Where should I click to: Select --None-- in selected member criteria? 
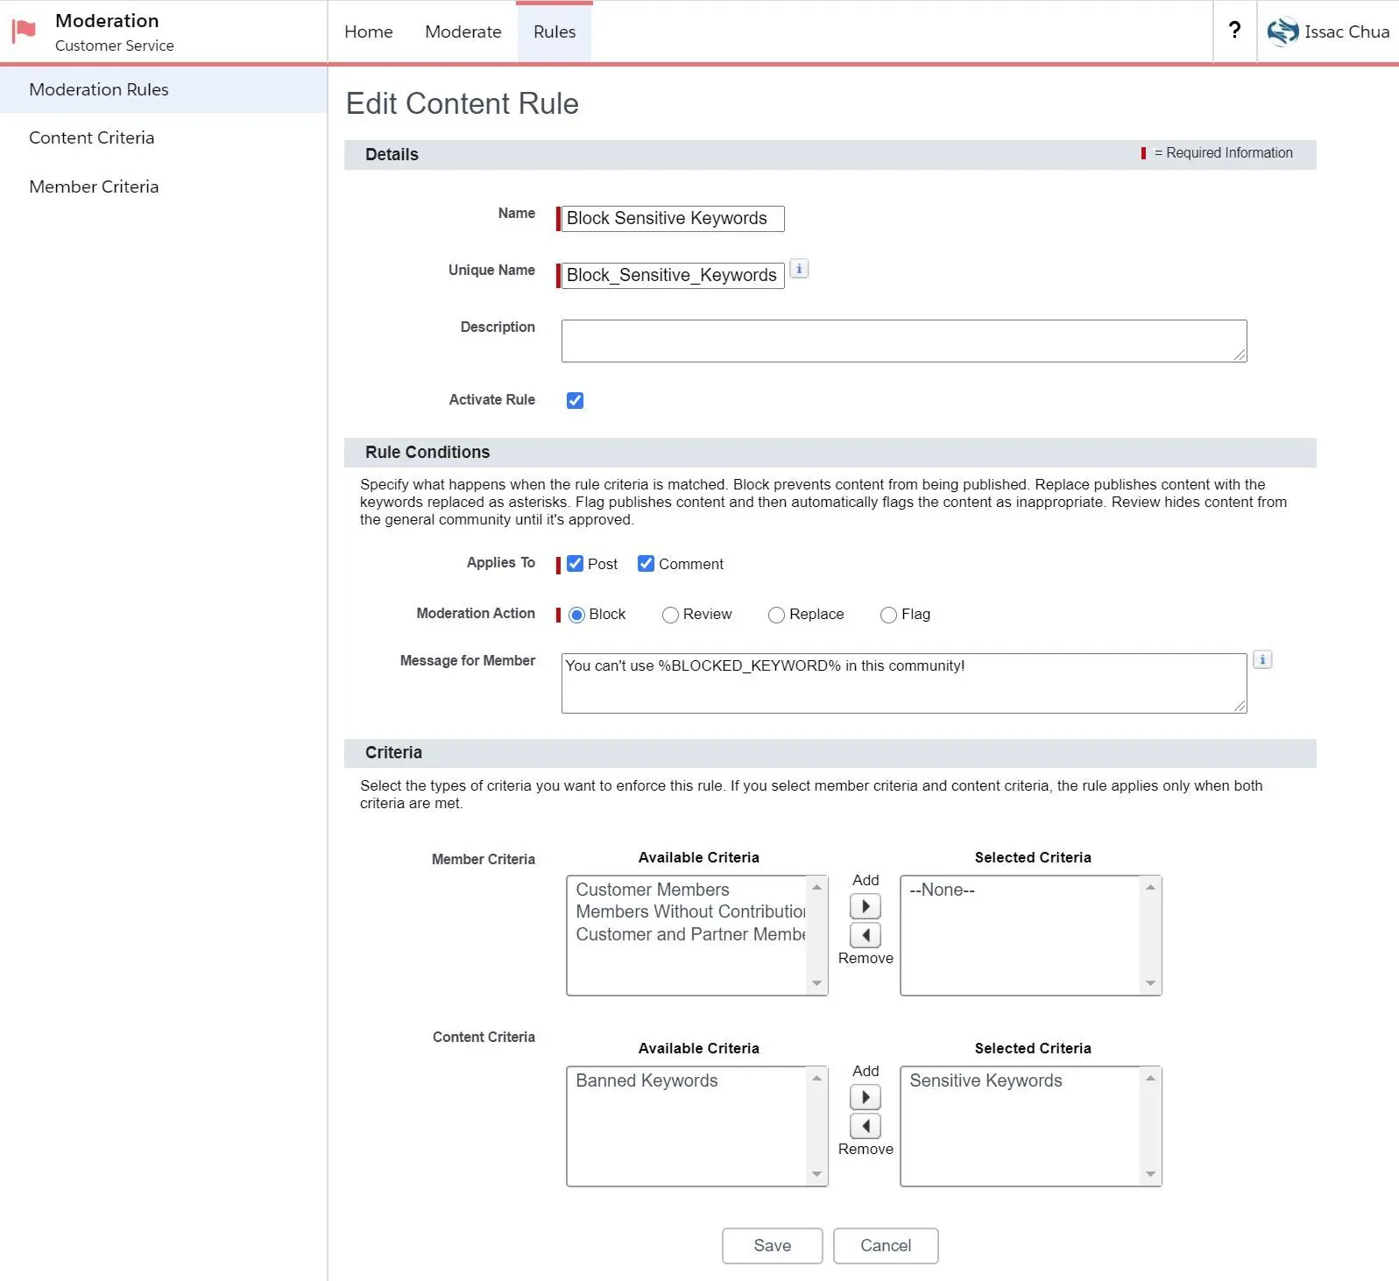pyautogui.click(x=942, y=890)
